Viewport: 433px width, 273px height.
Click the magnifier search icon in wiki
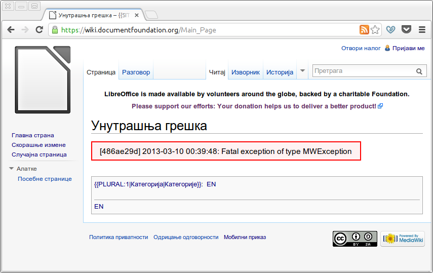(x=419, y=71)
